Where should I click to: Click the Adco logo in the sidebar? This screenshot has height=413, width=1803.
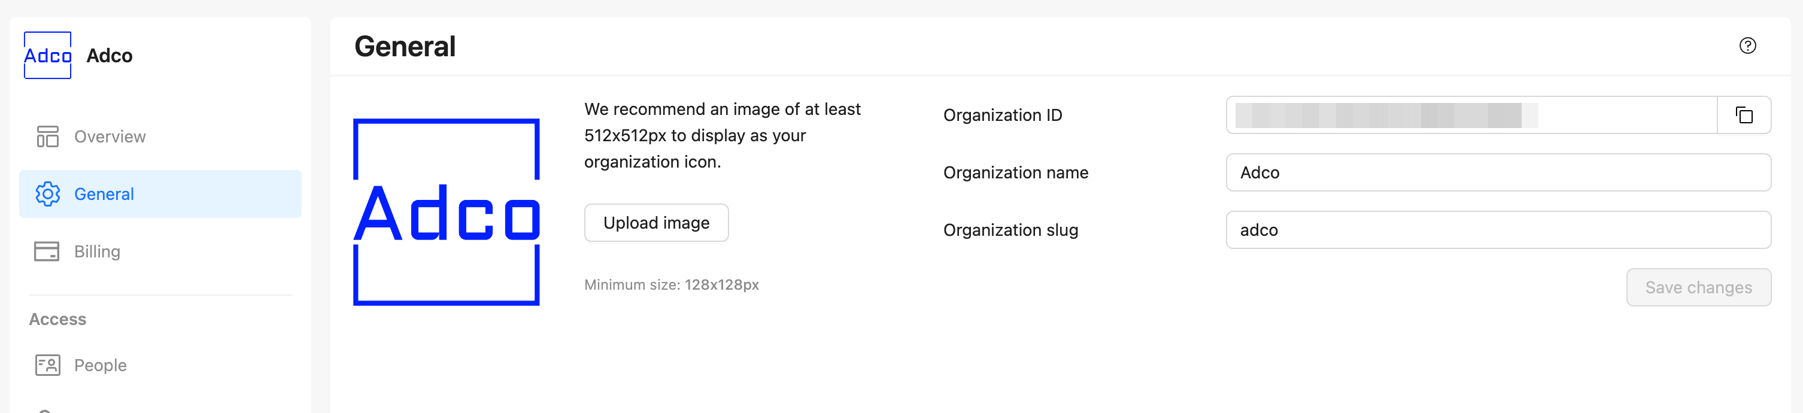(x=48, y=55)
